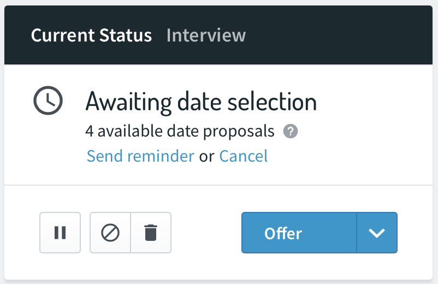This screenshot has height=284, width=438.
Task: Open help tooltip beside date proposals
Action: pyautogui.click(x=291, y=131)
